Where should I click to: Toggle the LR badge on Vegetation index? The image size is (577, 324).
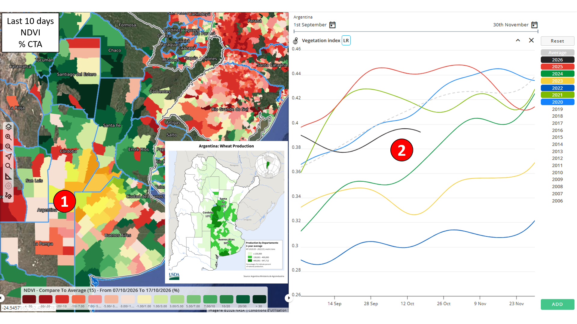coord(346,40)
